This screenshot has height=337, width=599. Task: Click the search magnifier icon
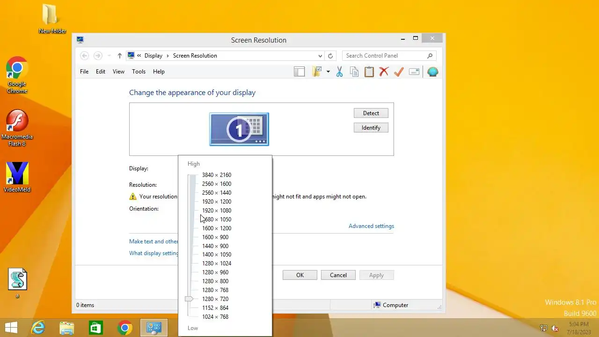(x=430, y=56)
